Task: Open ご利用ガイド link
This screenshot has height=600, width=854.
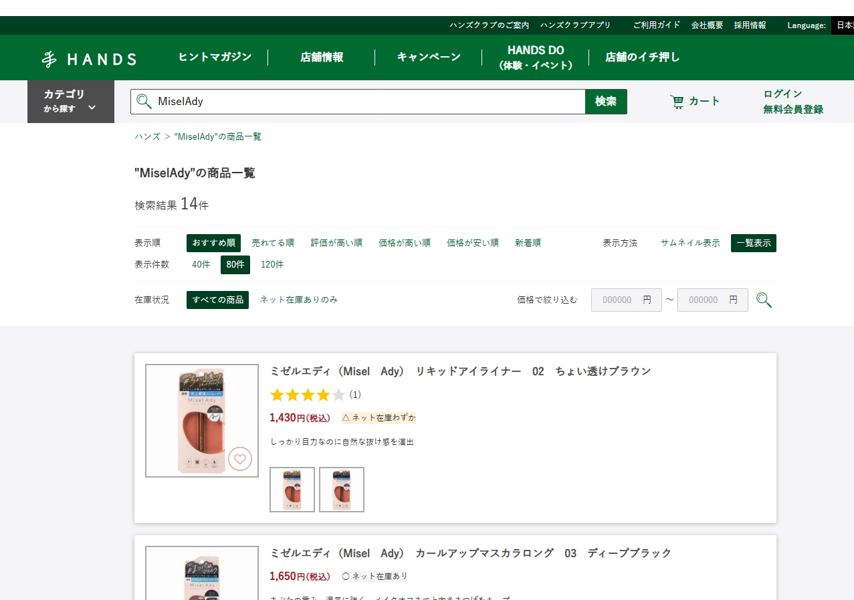Action: coord(657,25)
